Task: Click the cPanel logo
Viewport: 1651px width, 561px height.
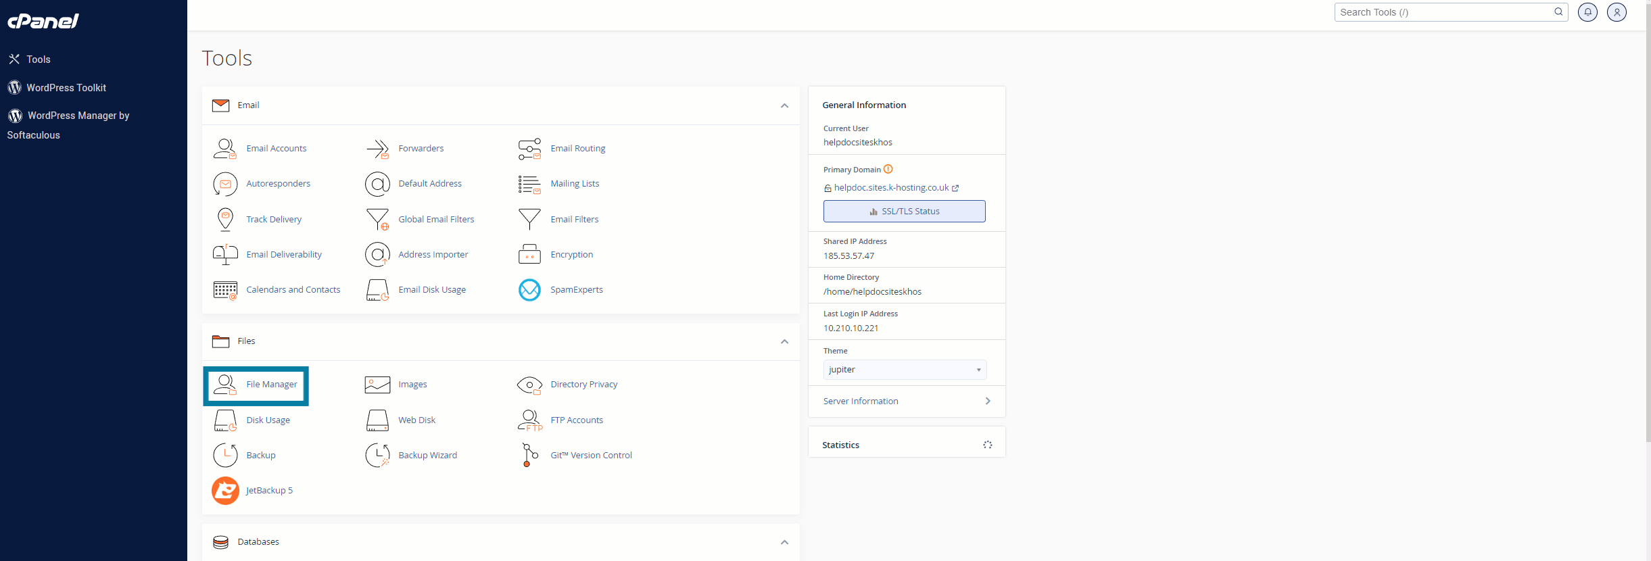Action: click(x=43, y=21)
